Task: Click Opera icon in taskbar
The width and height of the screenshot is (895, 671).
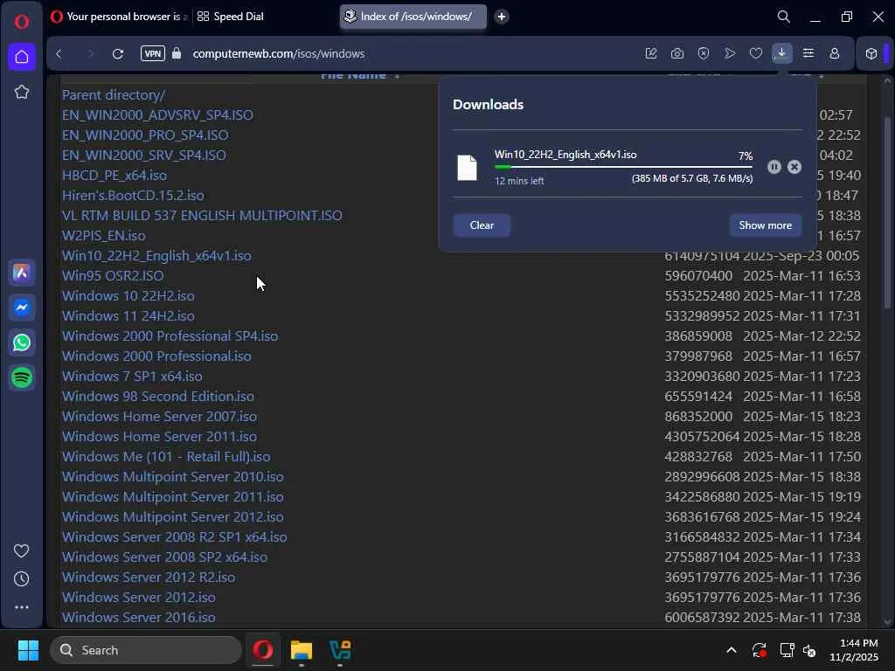Action: 263,650
